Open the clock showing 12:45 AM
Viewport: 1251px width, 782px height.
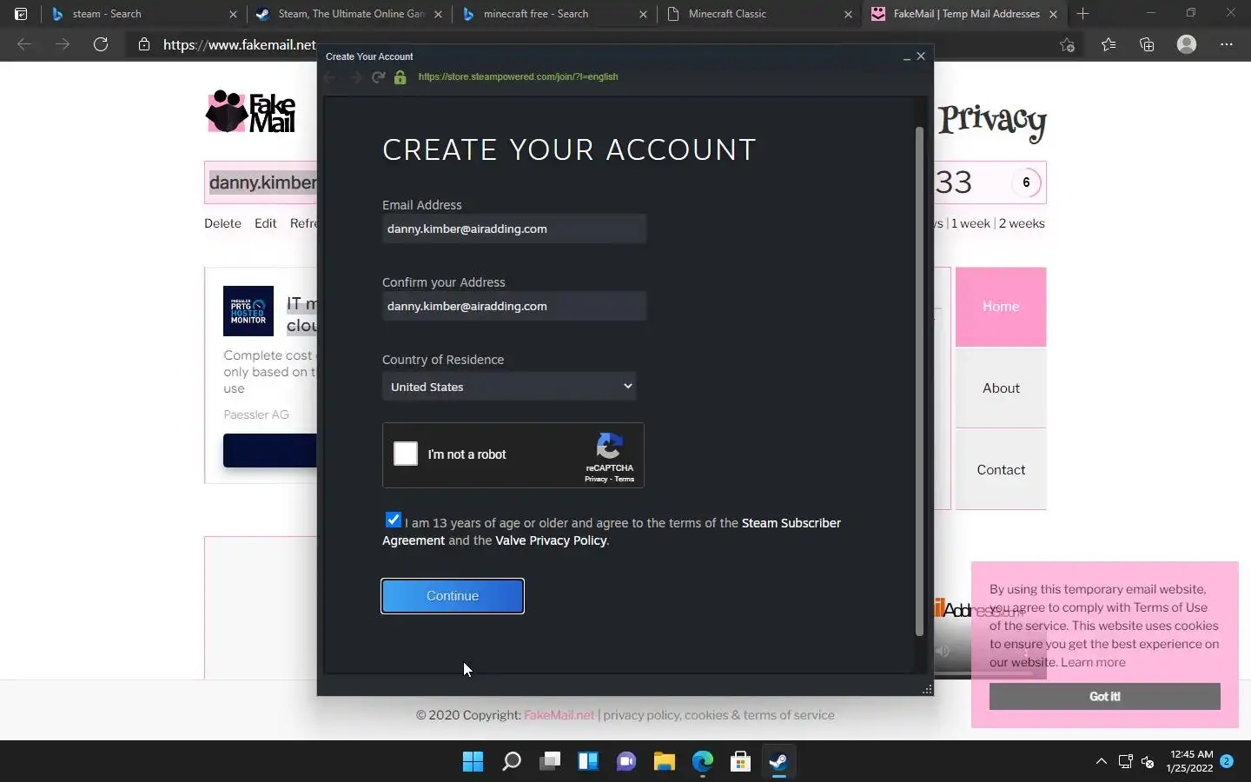pyautogui.click(x=1190, y=761)
